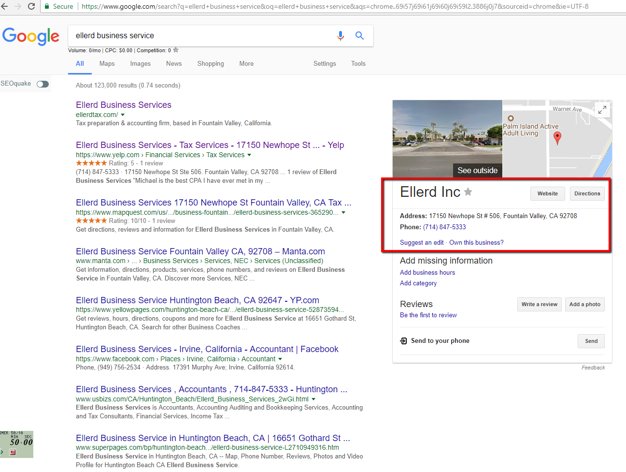
Task: Click the Google logo
Action: 31,36
